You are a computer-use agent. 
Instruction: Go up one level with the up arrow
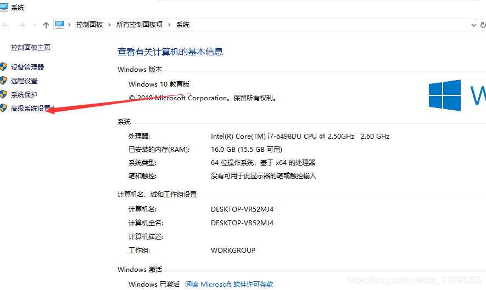[46, 25]
